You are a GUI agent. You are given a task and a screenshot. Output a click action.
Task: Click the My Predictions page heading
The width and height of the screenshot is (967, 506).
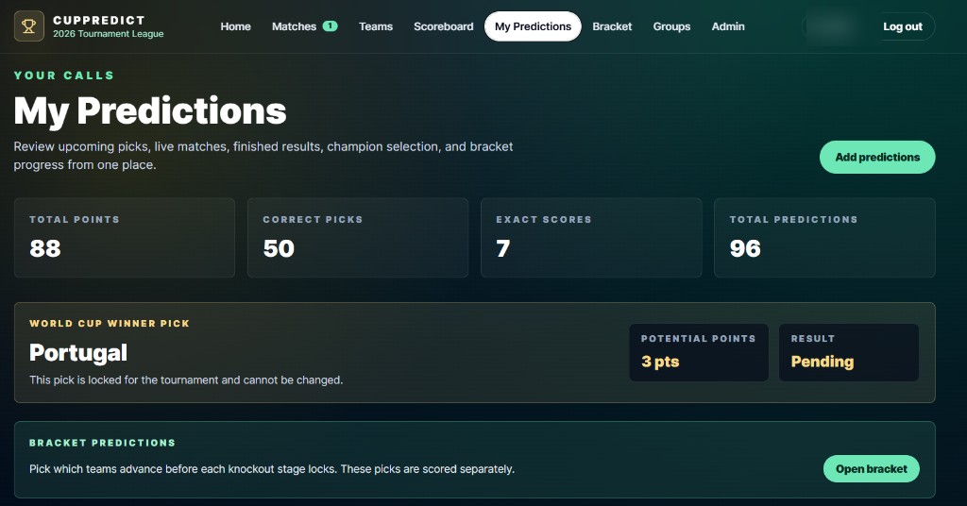[x=150, y=111]
